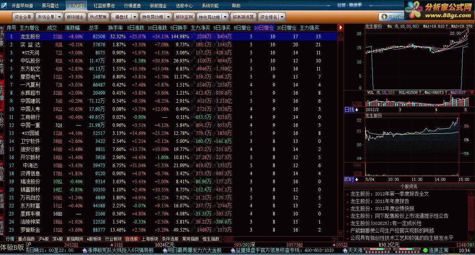Open news 龙生股份(002625):有一定成长性
The image size is (475, 255).
(x=386, y=223)
